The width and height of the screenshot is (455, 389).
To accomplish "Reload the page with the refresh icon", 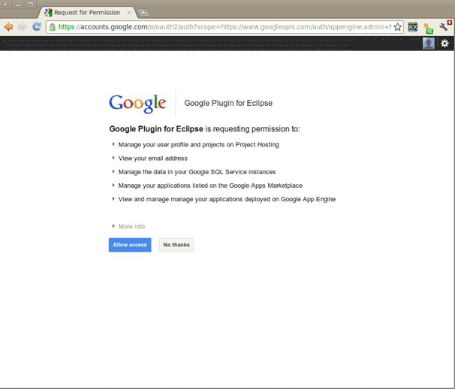I will [37, 26].
